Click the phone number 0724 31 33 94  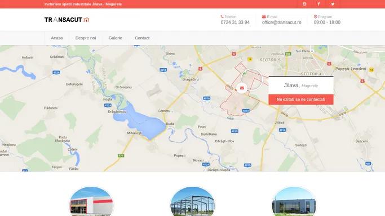coord(235,22)
